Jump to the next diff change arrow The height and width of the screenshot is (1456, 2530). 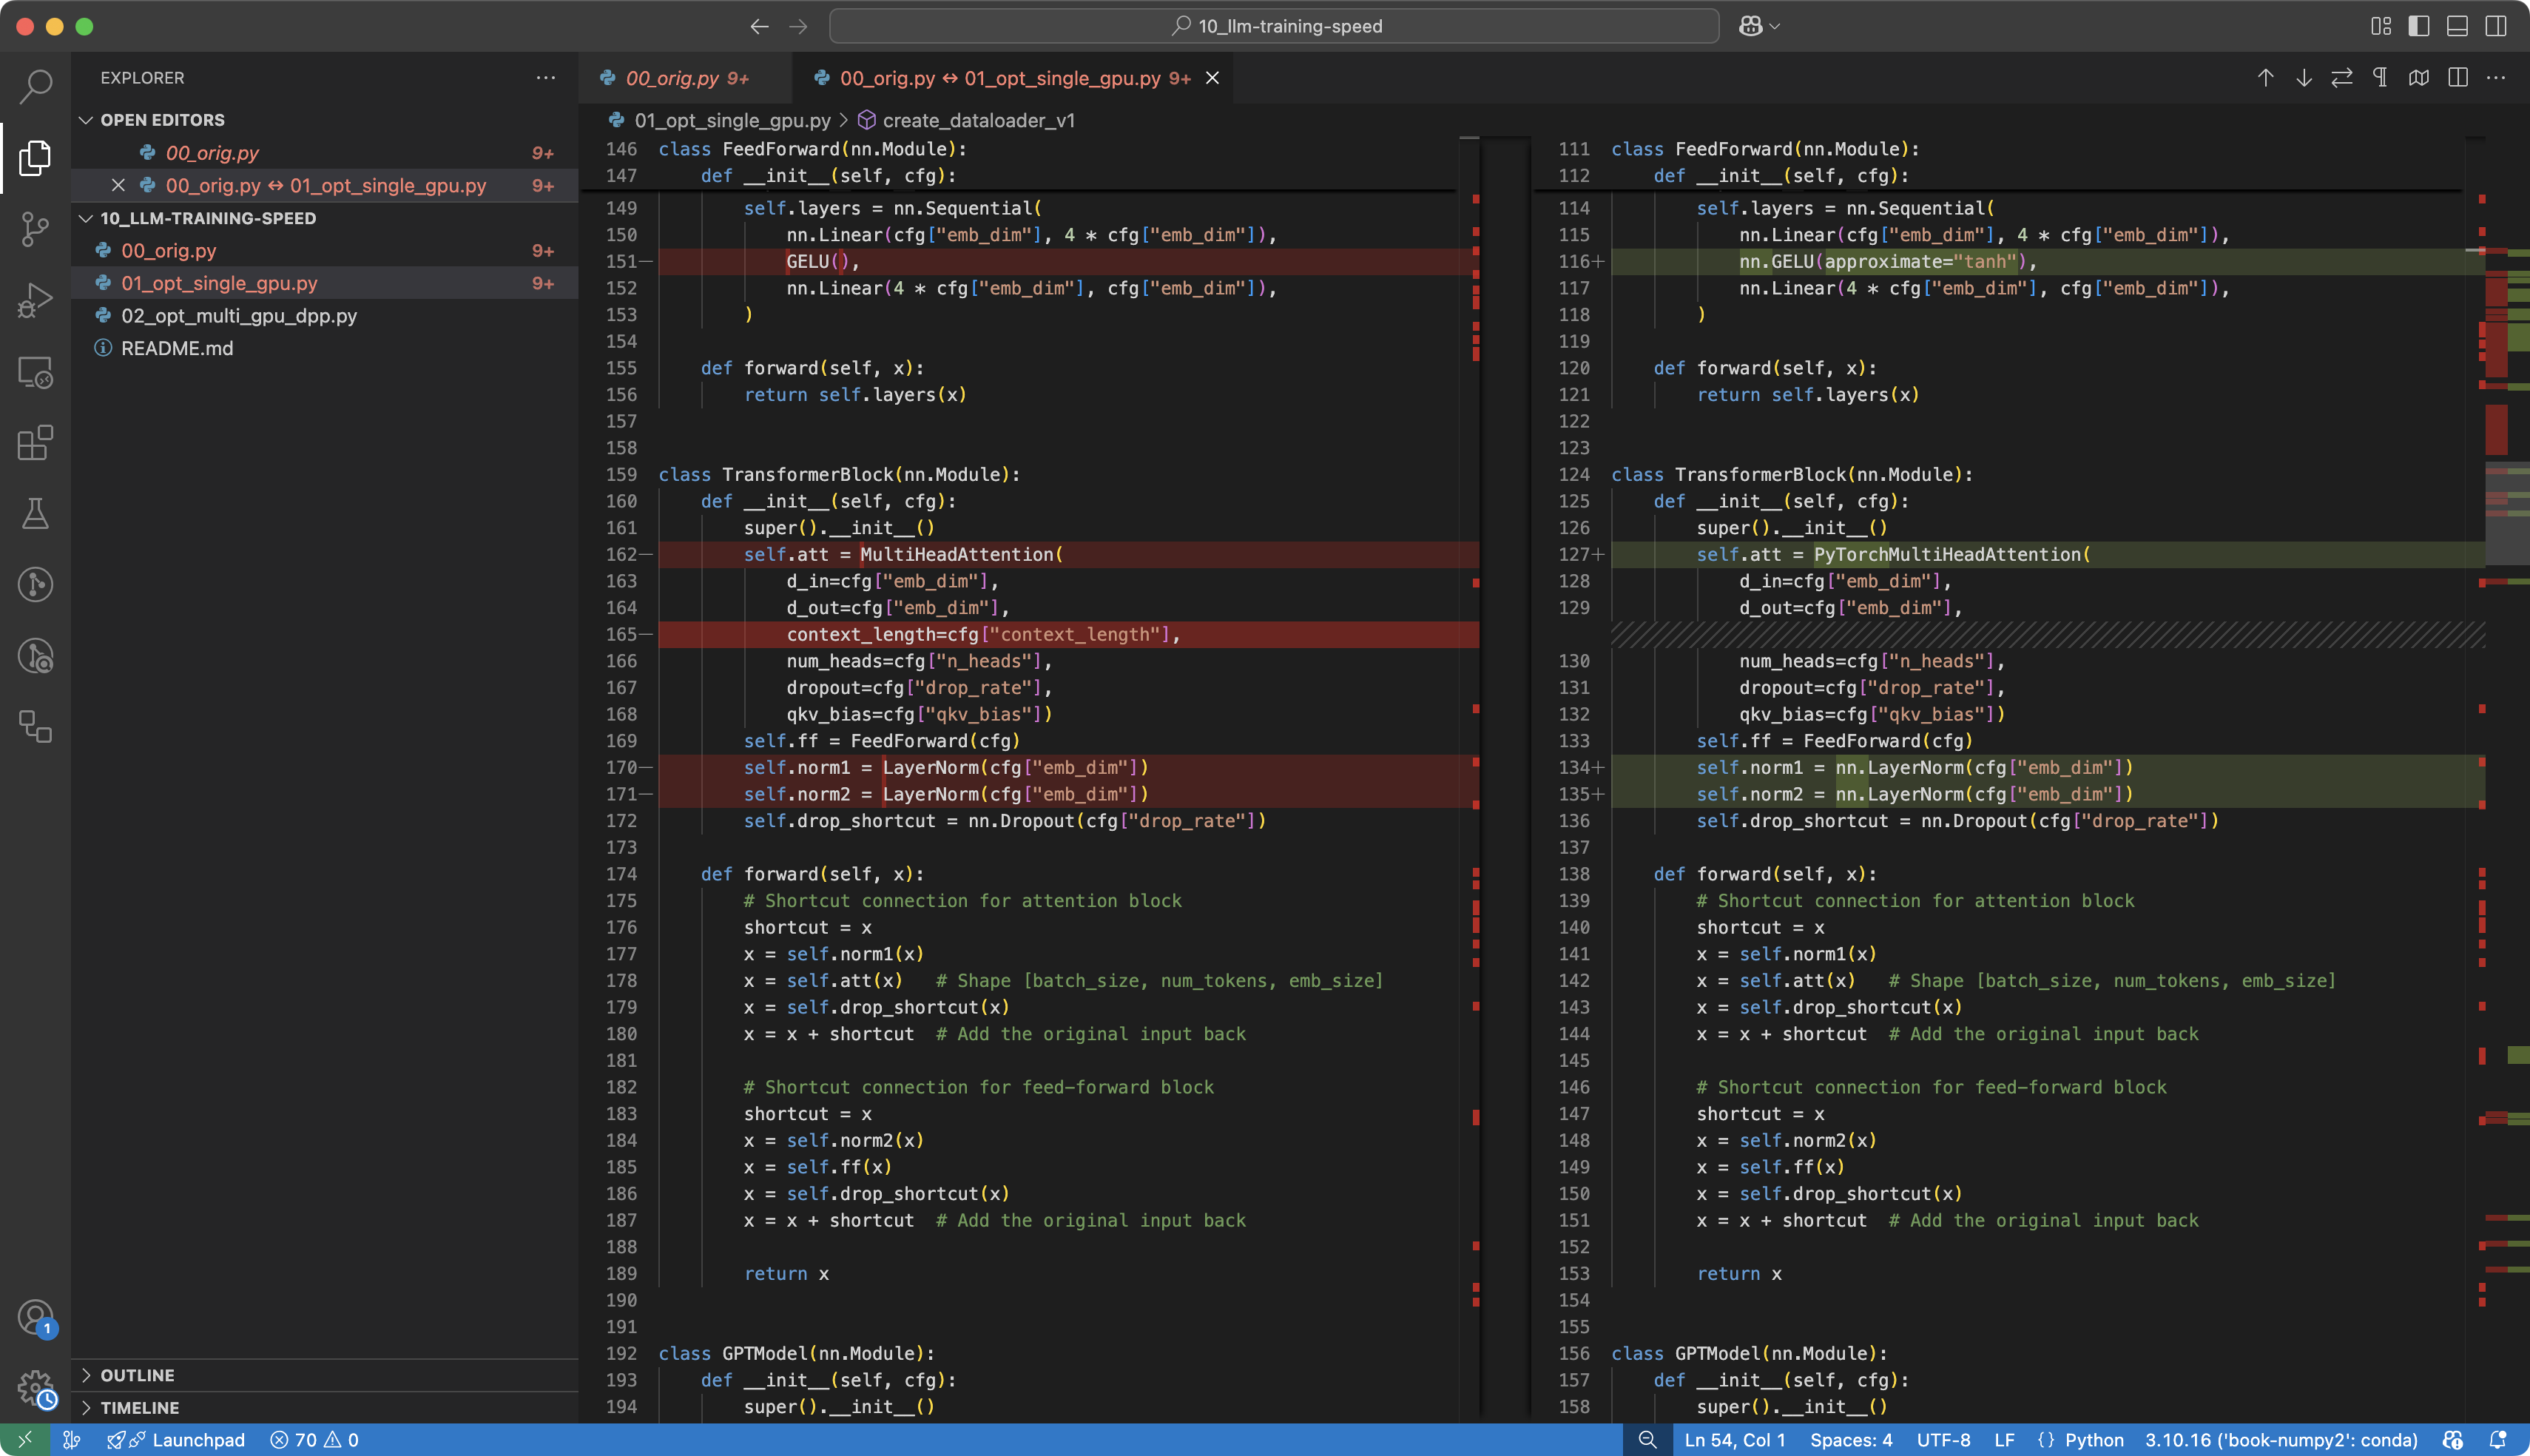coord(2302,77)
